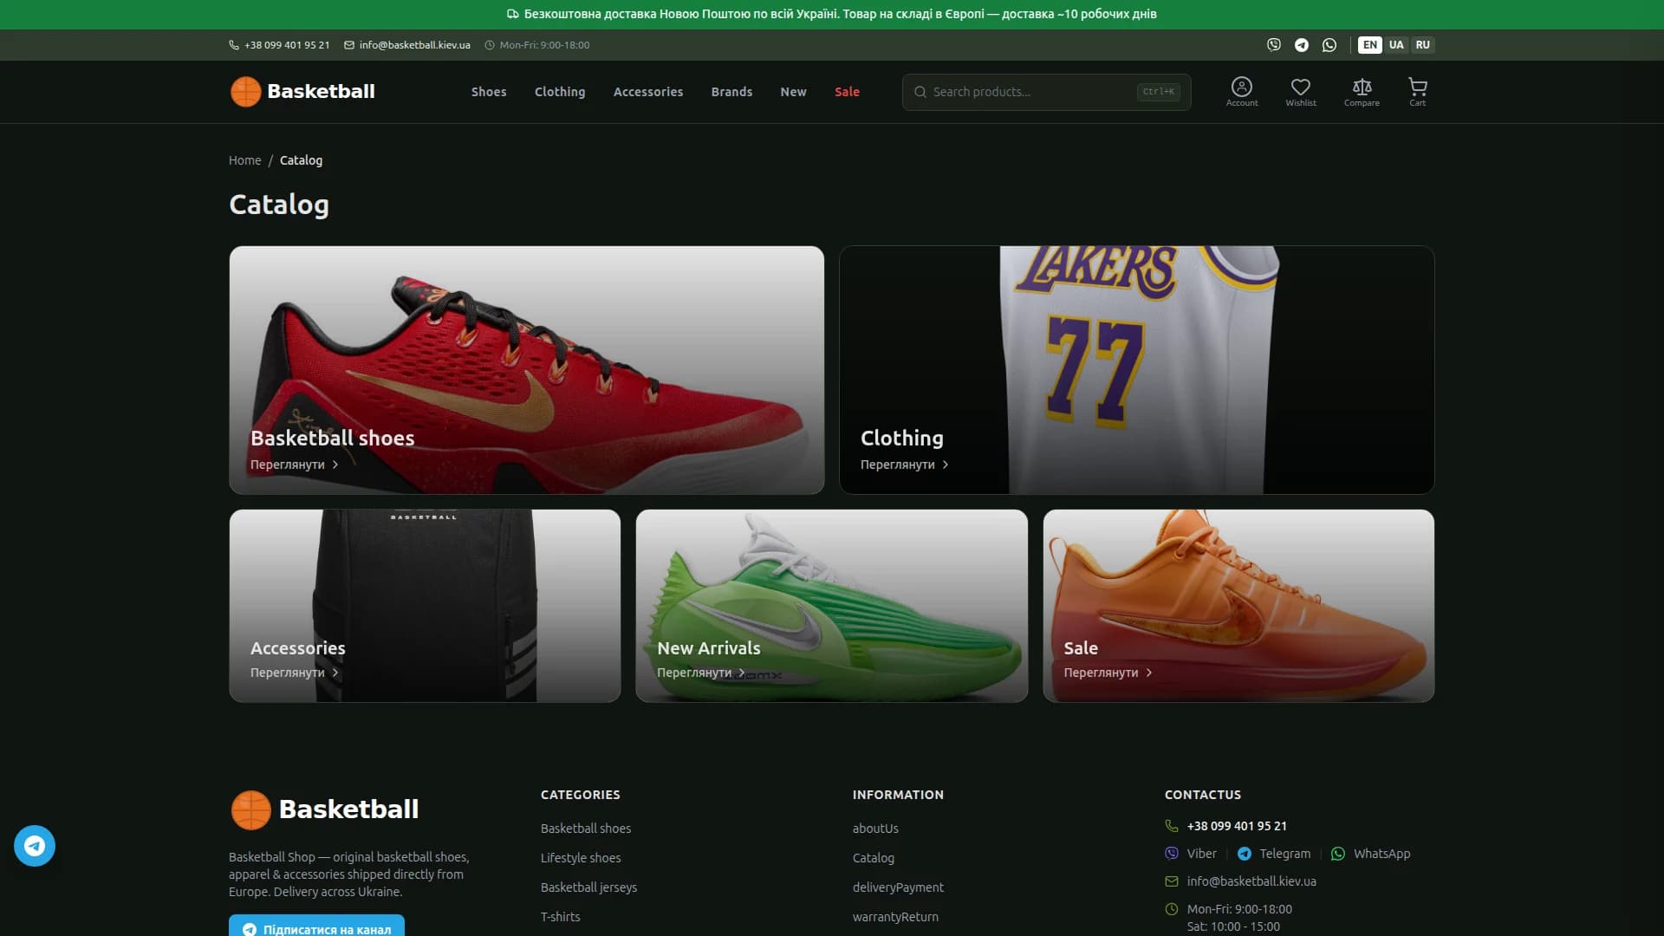Click footer phone number +38 099 401 95 21

(x=1237, y=826)
